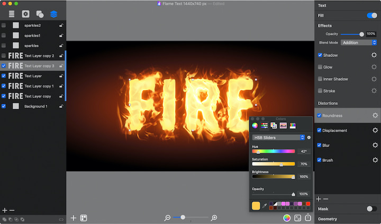
Task: Adjust the Brightness slider in Colors panel
Action: pyautogui.click(x=274, y=177)
